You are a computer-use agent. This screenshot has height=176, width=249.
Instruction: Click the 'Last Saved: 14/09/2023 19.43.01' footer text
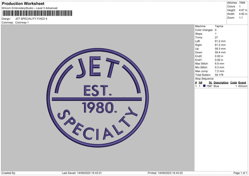(82, 173)
